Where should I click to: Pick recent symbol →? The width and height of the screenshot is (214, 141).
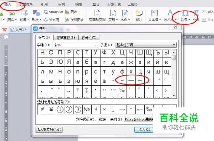click(122, 109)
